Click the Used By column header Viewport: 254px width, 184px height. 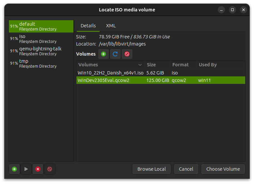tap(221, 65)
